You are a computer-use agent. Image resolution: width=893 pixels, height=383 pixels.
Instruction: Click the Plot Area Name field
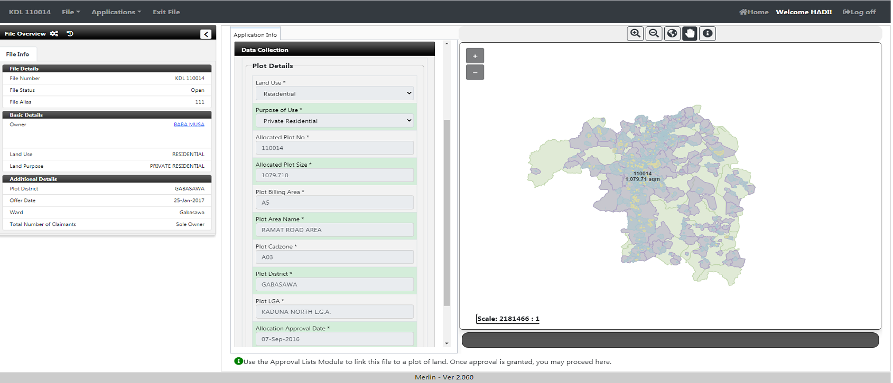334,230
